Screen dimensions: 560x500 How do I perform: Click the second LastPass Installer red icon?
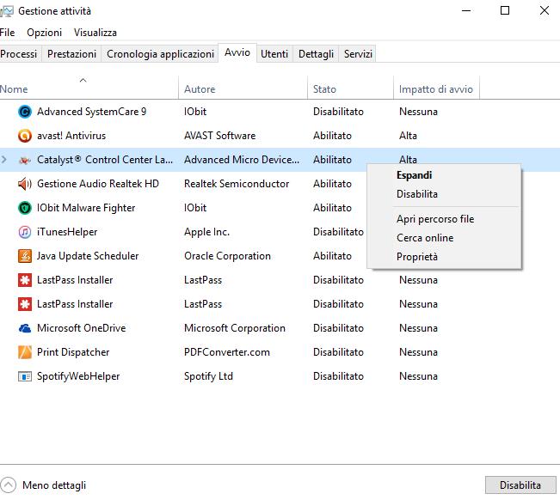(x=25, y=304)
